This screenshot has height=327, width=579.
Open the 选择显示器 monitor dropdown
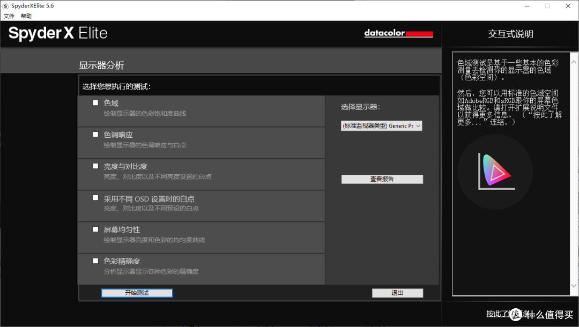coord(382,126)
